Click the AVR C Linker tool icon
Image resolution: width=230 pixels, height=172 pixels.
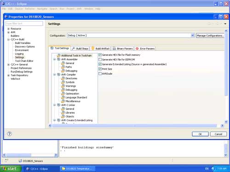coord(58,105)
